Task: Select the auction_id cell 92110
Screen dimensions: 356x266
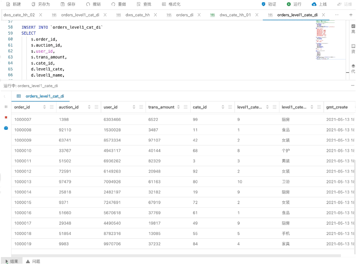Action: pos(65,130)
